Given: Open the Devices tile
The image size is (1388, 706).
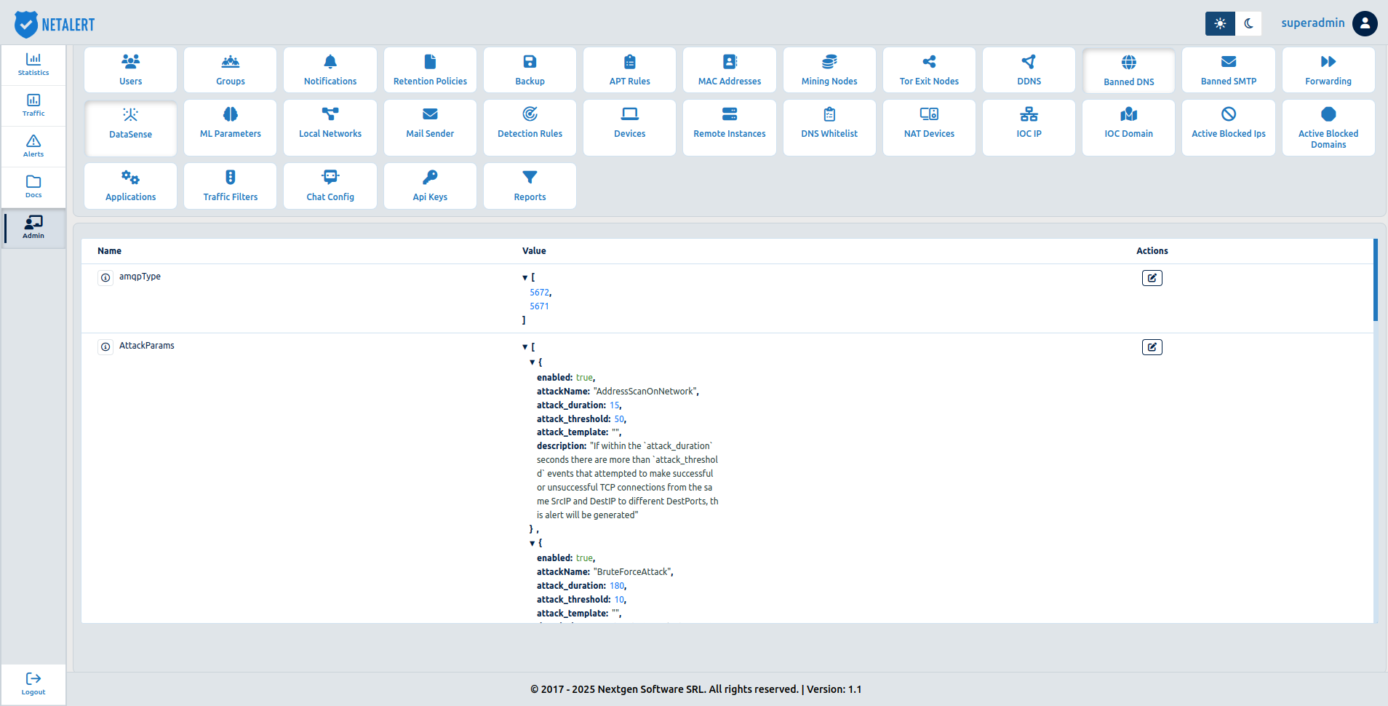Looking at the screenshot, I should point(629,127).
